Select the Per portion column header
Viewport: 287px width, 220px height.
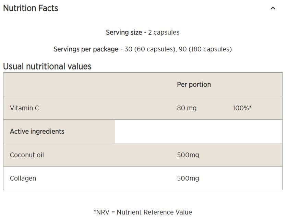pyautogui.click(x=194, y=84)
